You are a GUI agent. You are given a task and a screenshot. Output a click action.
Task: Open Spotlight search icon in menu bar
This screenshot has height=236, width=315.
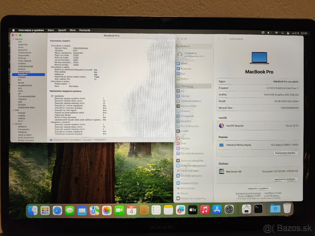coord(282,33)
